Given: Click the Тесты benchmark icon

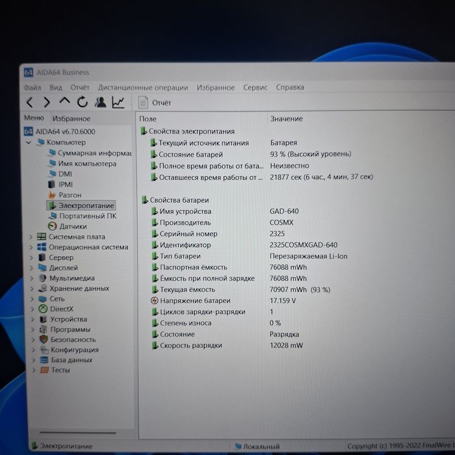Looking at the screenshot, I should (x=44, y=370).
